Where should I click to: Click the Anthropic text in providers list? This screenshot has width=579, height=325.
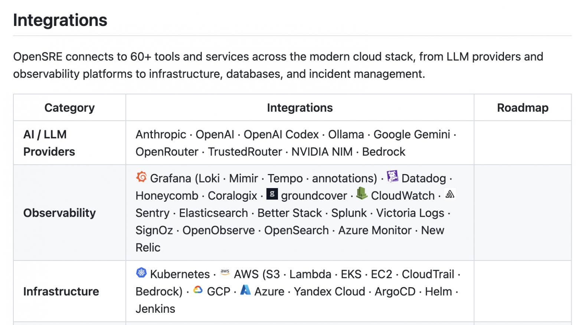(x=161, y=134)
